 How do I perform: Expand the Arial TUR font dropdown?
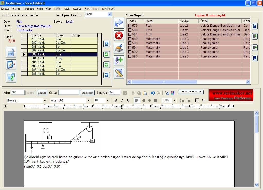[x=88, y=100]
